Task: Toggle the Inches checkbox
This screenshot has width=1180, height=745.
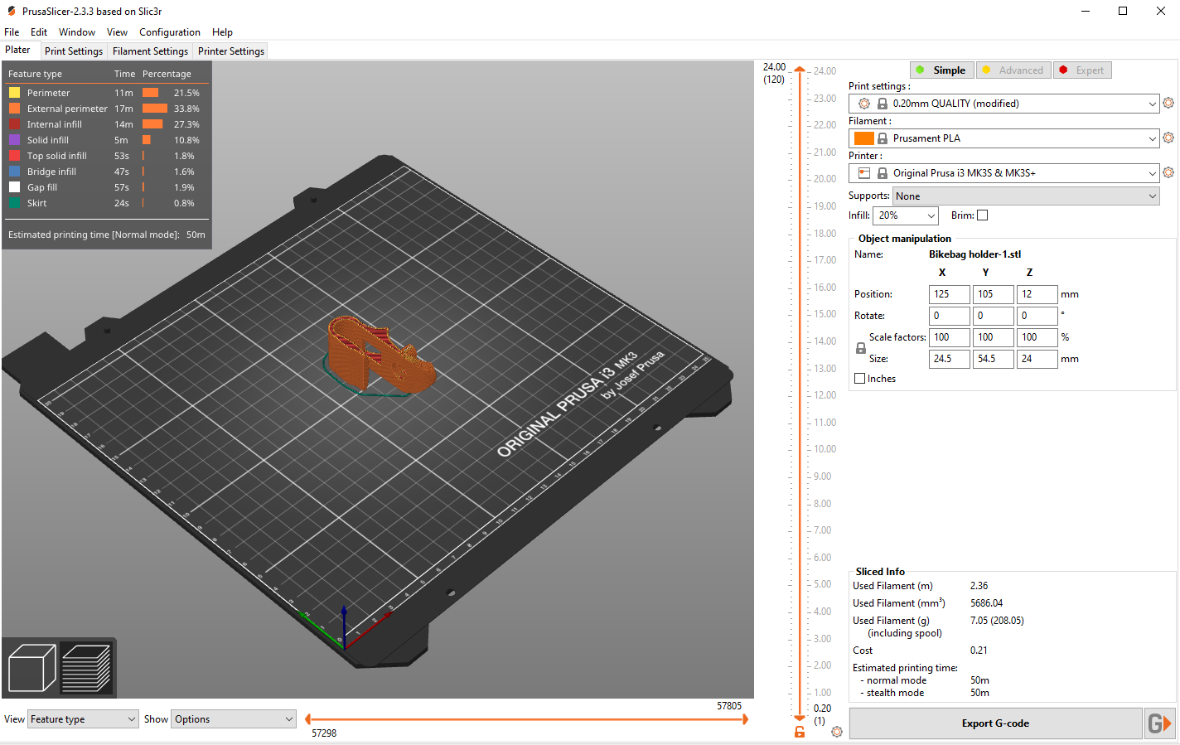Action: (860, 379)
